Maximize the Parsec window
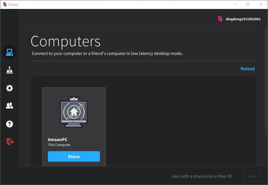The image size is (268, 185). pos(247,5)
